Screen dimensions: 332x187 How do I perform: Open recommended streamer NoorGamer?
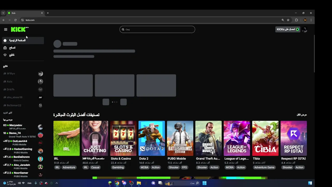[23, 174]
